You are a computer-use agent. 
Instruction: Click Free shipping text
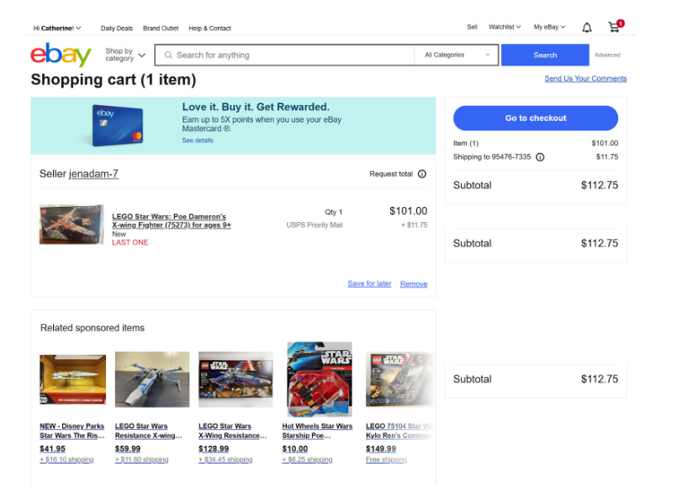point(386,459)
